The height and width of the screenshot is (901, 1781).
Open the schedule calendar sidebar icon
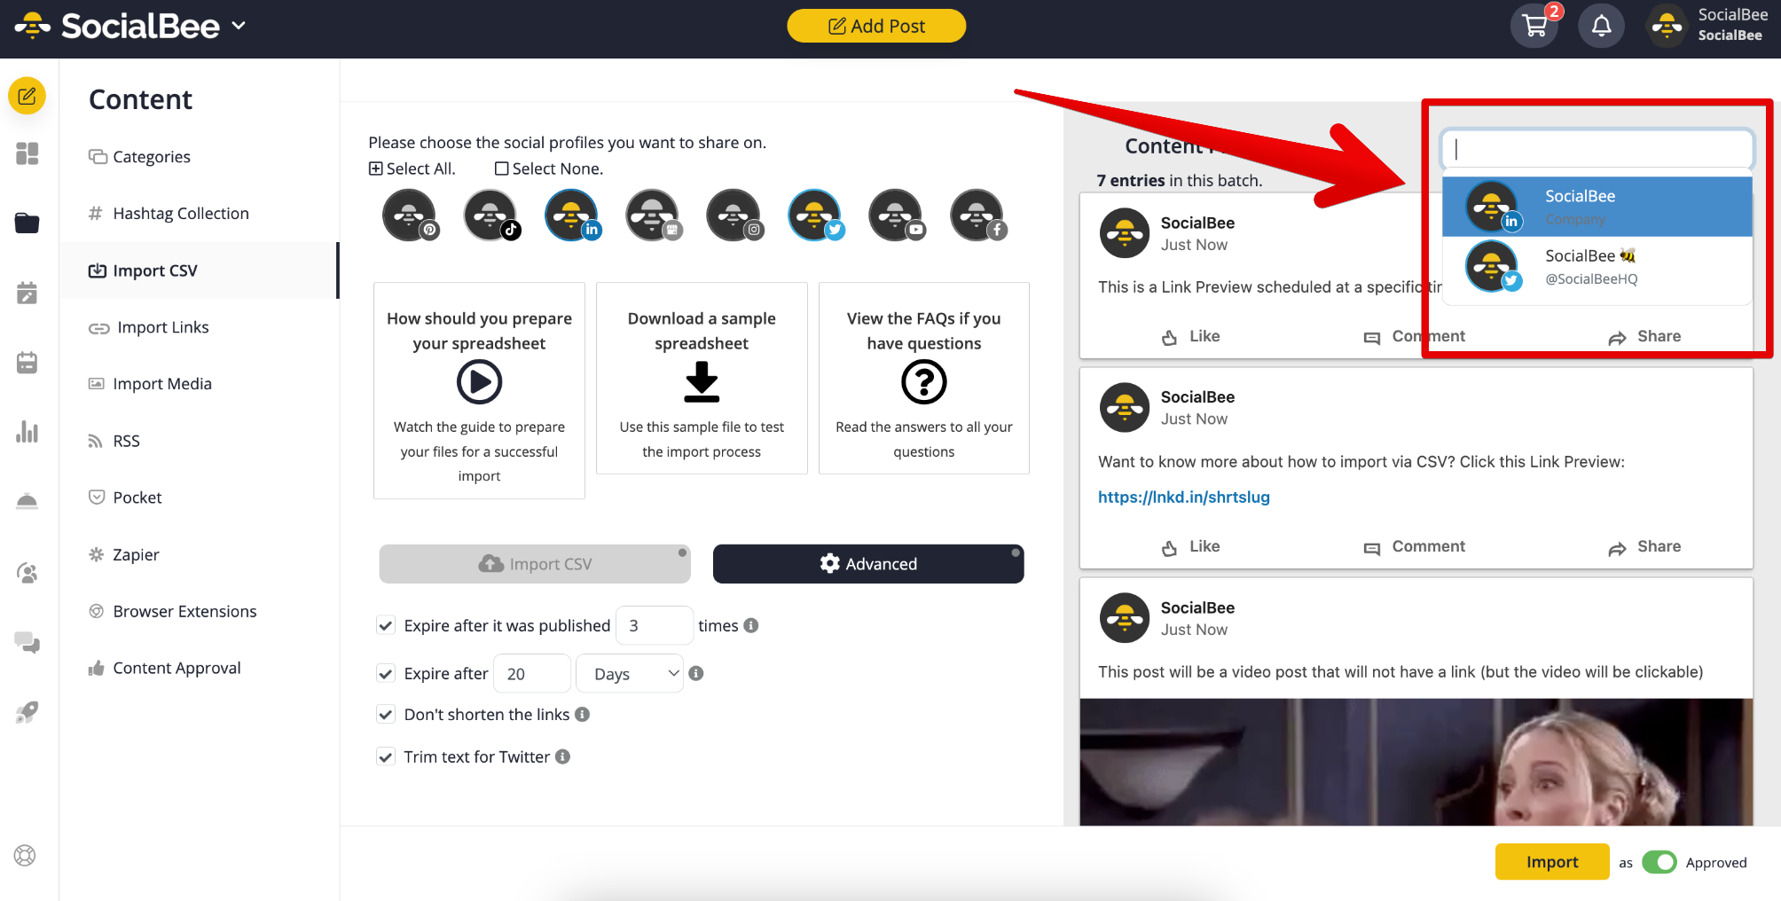(27, 362)
